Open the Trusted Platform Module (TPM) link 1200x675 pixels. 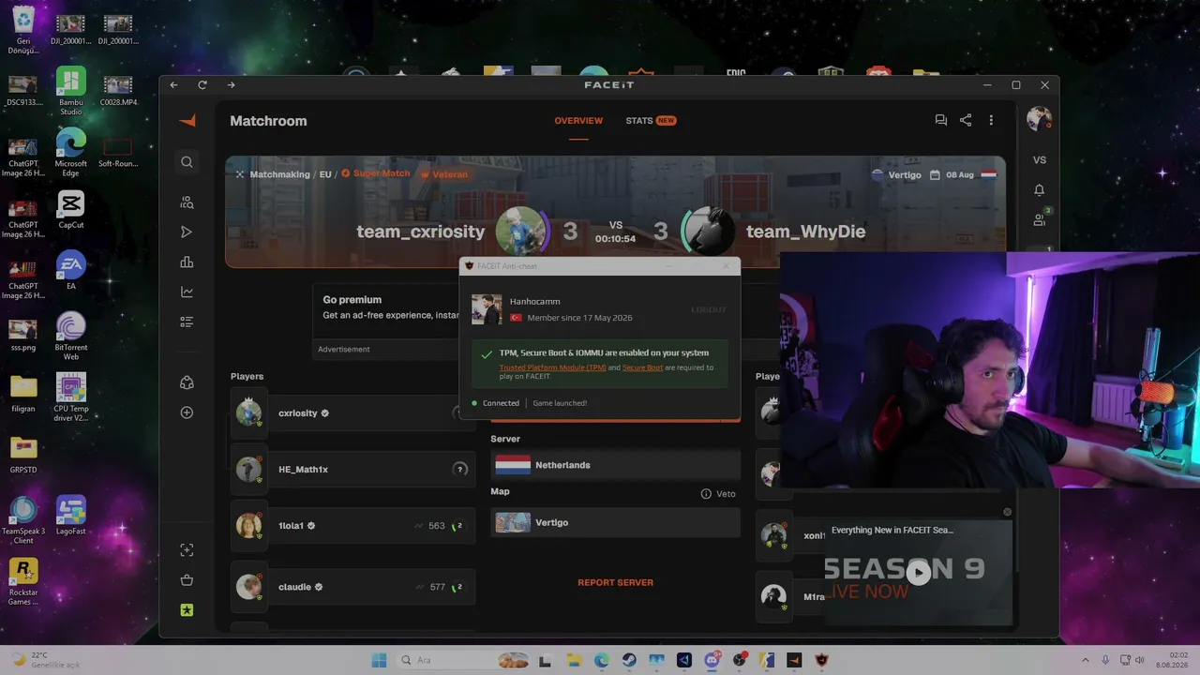pyautogui.click(x=552, y=367)
